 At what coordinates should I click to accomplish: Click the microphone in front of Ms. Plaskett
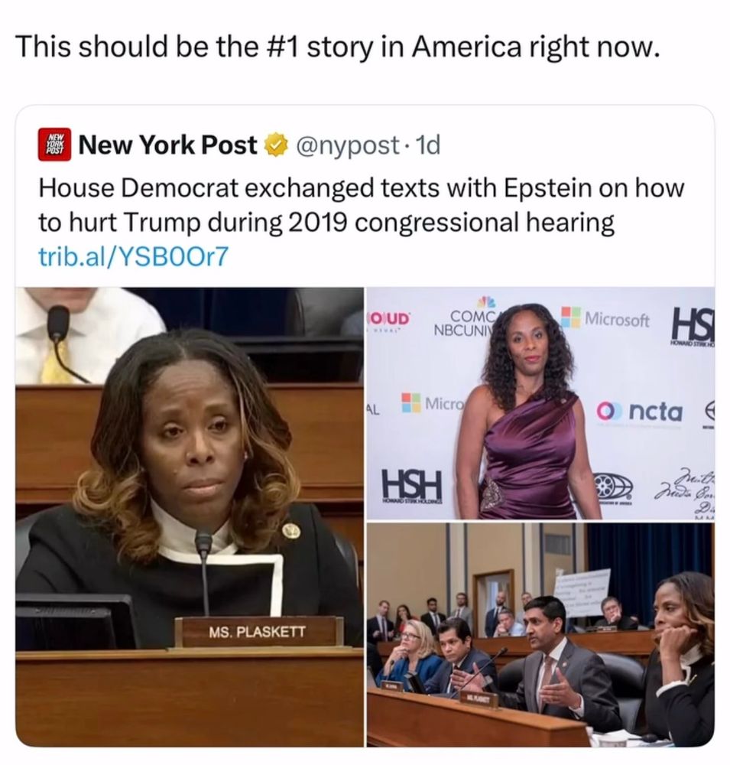(x=204, y=571)
